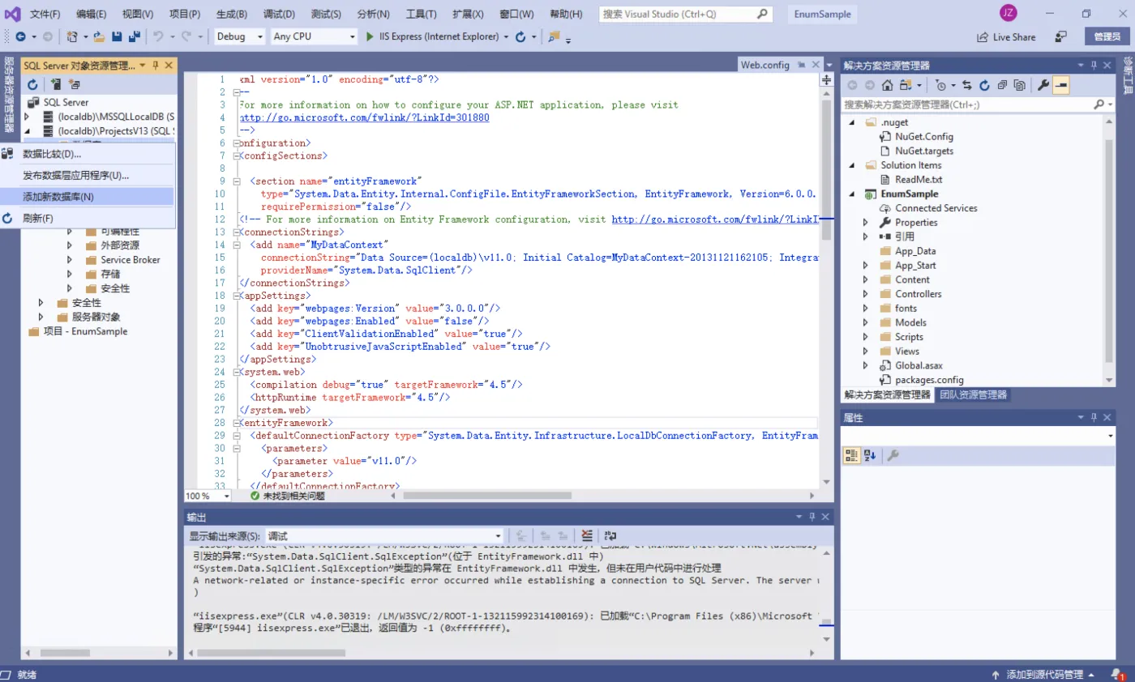Toggle auto-hide pin on Output panel
Image resolution: width=1135 pixels, height=682 pixels.
click(x=812, y=517)
